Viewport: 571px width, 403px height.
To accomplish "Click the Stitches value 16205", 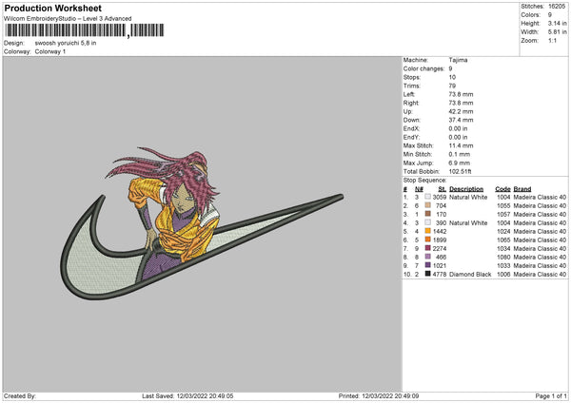I will point(557,7).
